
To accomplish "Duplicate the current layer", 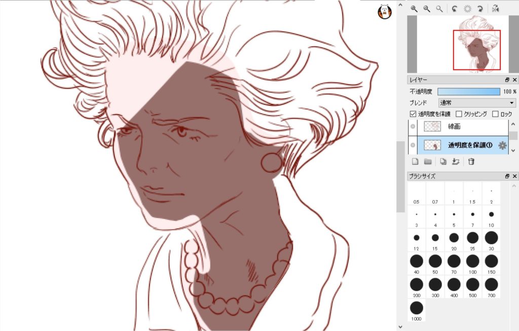I will click(x=443, y=162).
